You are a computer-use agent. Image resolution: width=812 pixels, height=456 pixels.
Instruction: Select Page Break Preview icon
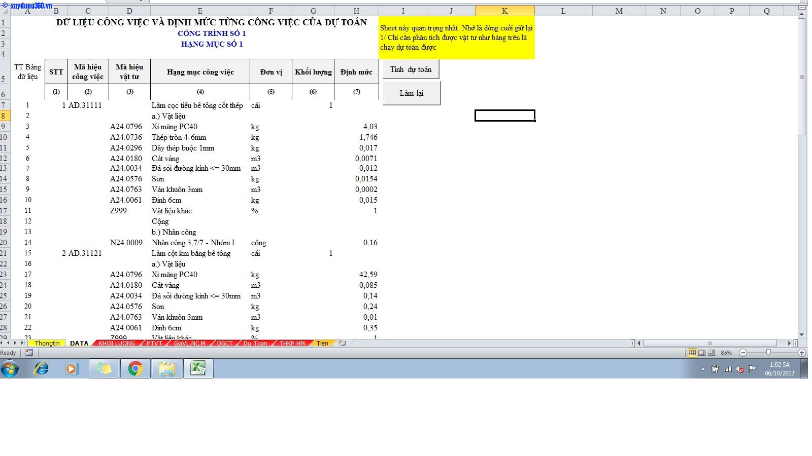[712, 353]
